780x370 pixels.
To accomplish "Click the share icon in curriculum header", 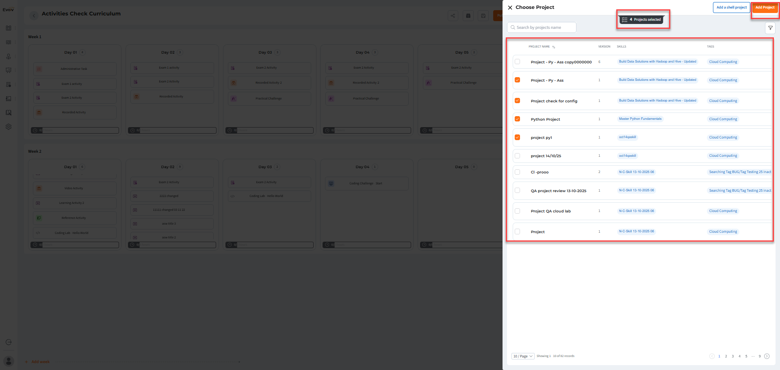I will (x=453, y=16).
